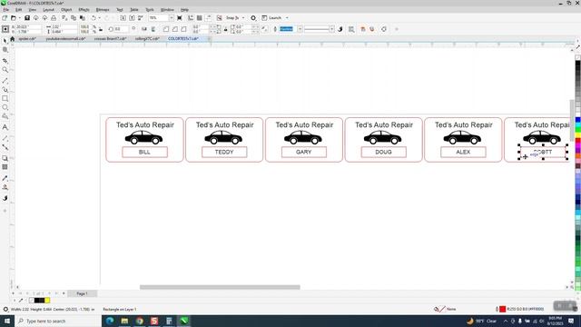Select the Rectangle tool

click(5, 99)
